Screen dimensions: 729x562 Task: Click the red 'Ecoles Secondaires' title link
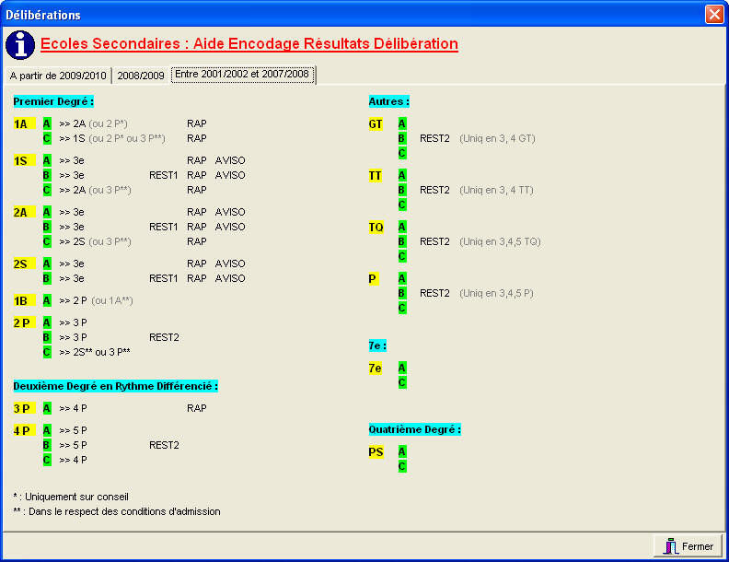249,43
